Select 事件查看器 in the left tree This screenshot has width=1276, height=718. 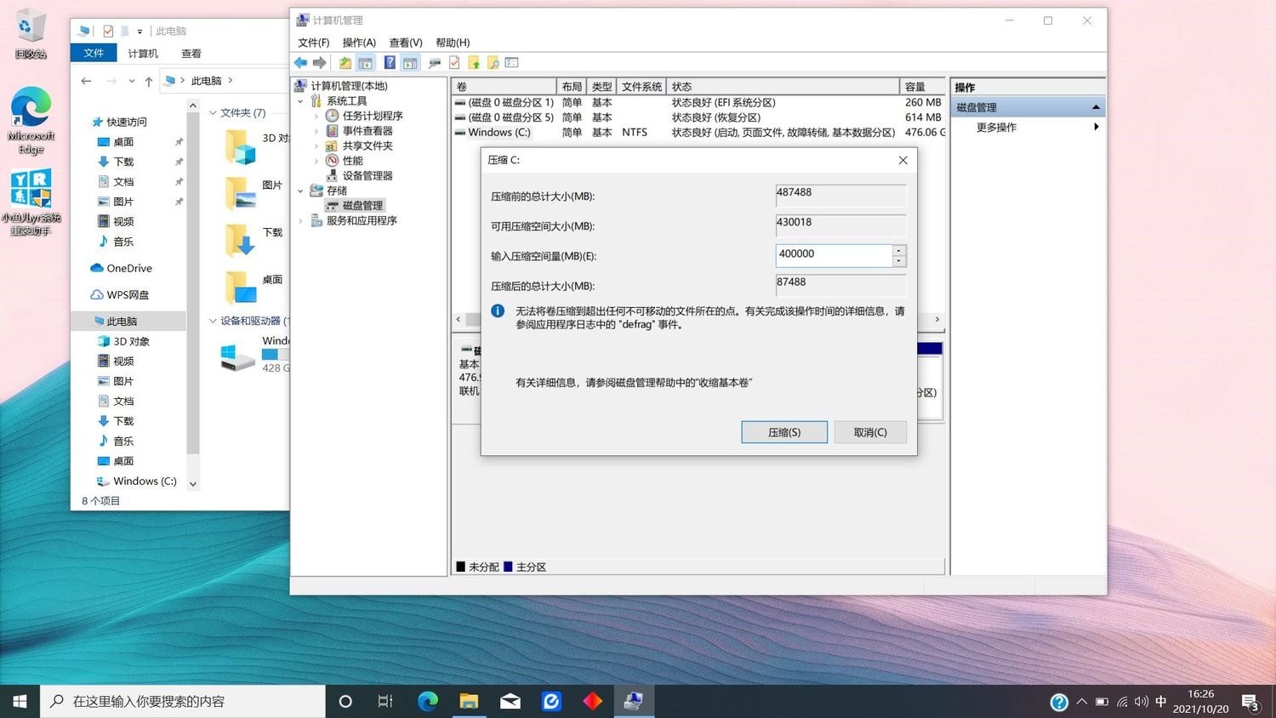coord(367,131)
